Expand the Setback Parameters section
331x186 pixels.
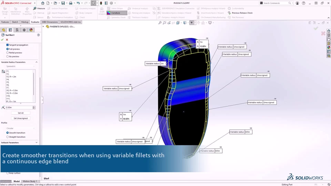(x=37, y=143)
